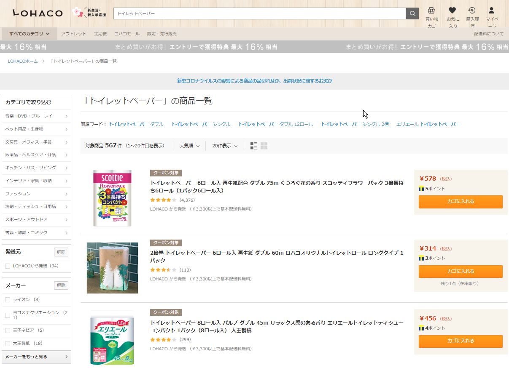Screen dimensions: 509x368
Task: Open 限定・先行販売 menu item
Action: [x=162, y=34]
